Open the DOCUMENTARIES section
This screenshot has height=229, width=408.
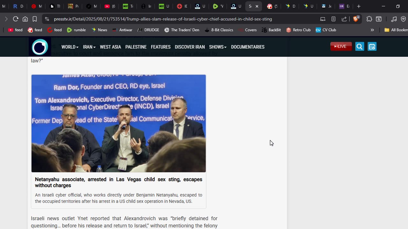point(248,47)
